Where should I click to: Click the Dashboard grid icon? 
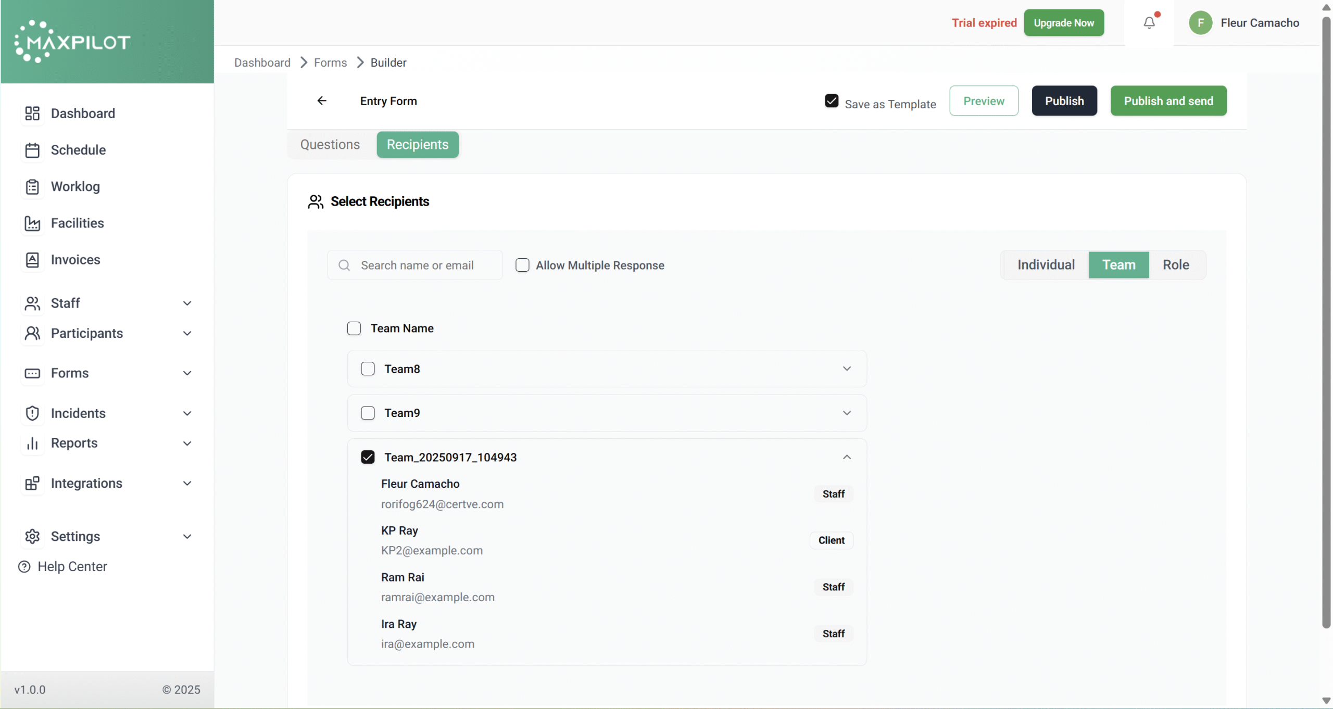coord(32,113)
